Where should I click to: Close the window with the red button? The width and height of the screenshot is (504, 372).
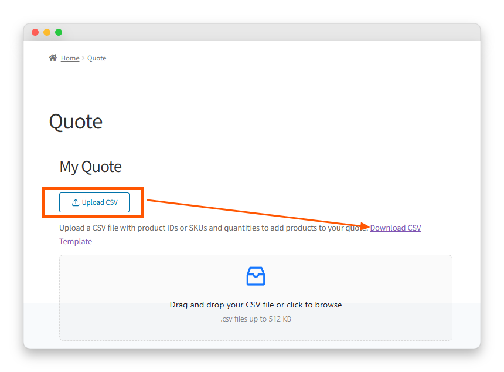pos(35,32)
